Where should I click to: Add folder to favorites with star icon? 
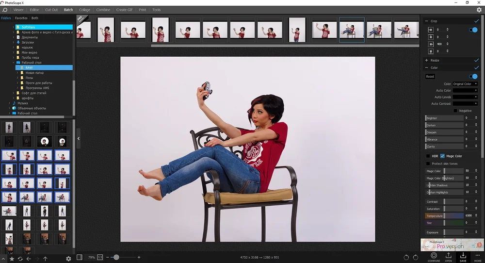pos(12,259)
